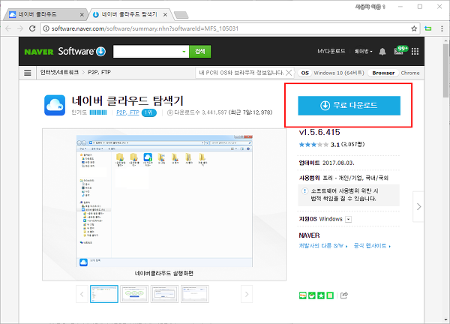Bookmark this page with the star icon
This screenshot has height=324, width=450.
(414, 28)
